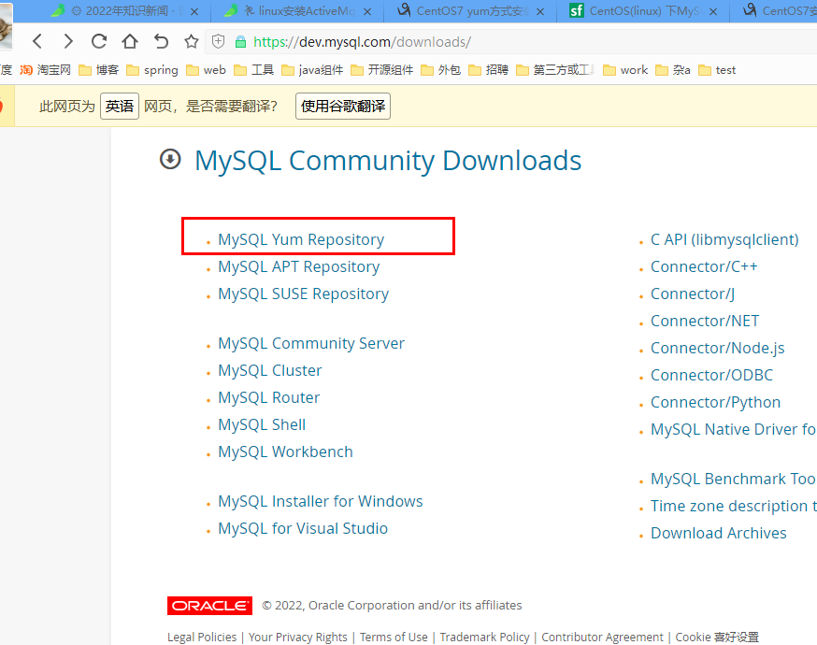This screenshot has width=817, height=645.
Task: Switch to the CentOS7 yum方式安装 tab
Action: [470, 11]
